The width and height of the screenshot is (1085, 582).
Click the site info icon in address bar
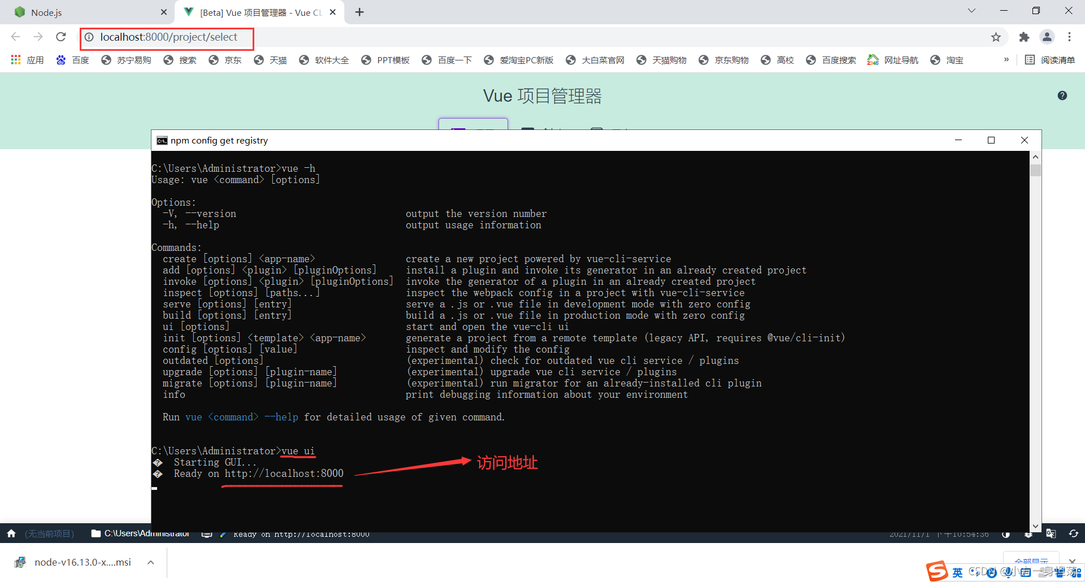pos(89,37)
